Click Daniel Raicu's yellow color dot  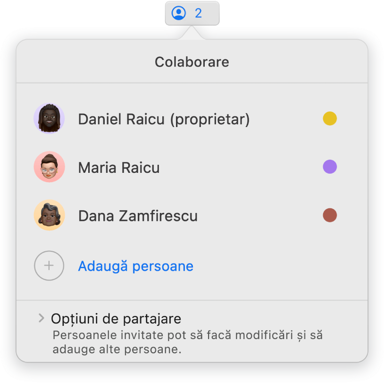[x=330, y=118]
